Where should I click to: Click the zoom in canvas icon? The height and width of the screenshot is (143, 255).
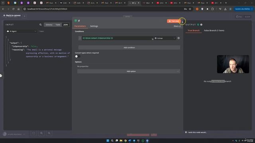tap(41, 133)
